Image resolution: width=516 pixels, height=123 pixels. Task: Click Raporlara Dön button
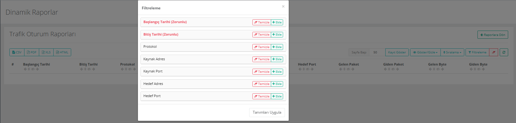point(493,35)
